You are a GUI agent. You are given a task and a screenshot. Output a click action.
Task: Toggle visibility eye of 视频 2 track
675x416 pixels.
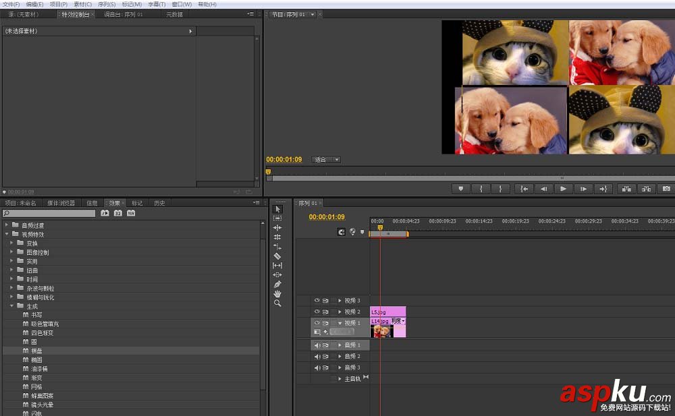coord(317,311)
